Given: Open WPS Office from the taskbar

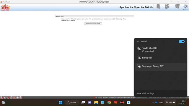Looking at the screenshot, I should (115, 102).
